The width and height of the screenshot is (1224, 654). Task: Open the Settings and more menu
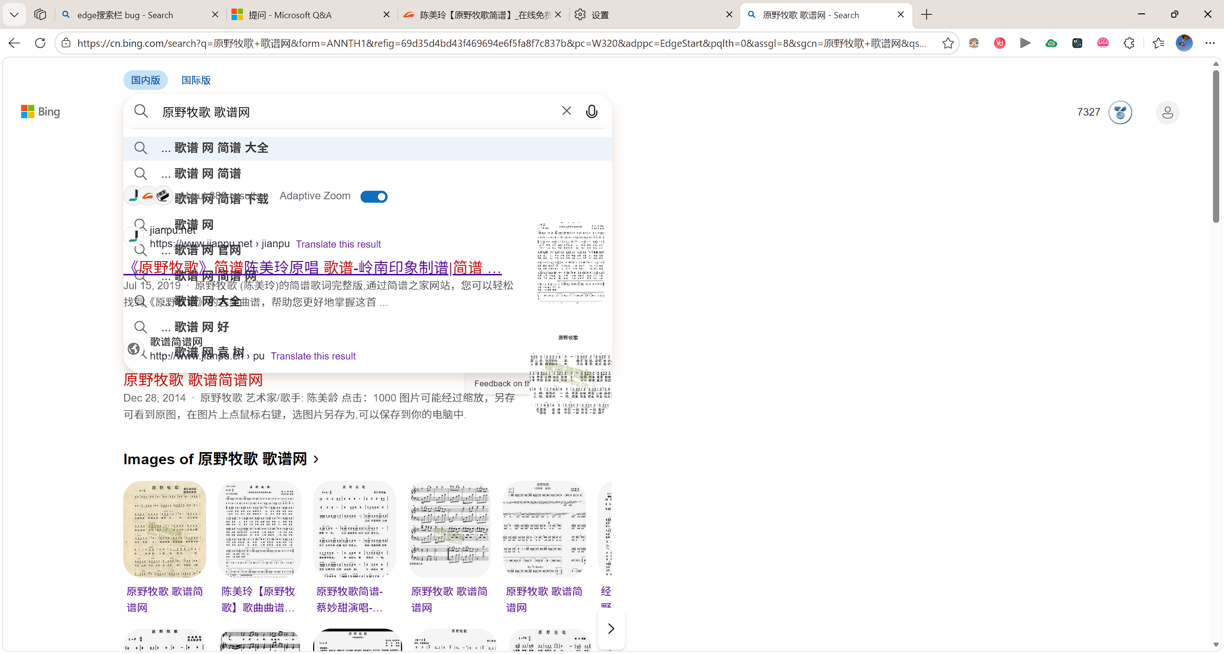pos(1210,43)
